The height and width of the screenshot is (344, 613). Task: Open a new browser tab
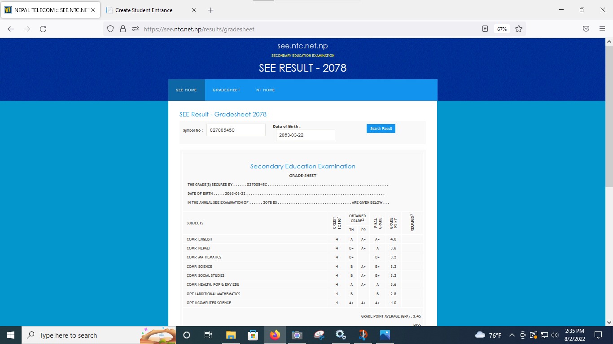211,10
